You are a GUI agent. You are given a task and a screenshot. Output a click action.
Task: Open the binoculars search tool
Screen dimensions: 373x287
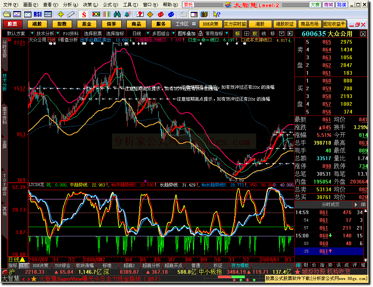[117, 14]
